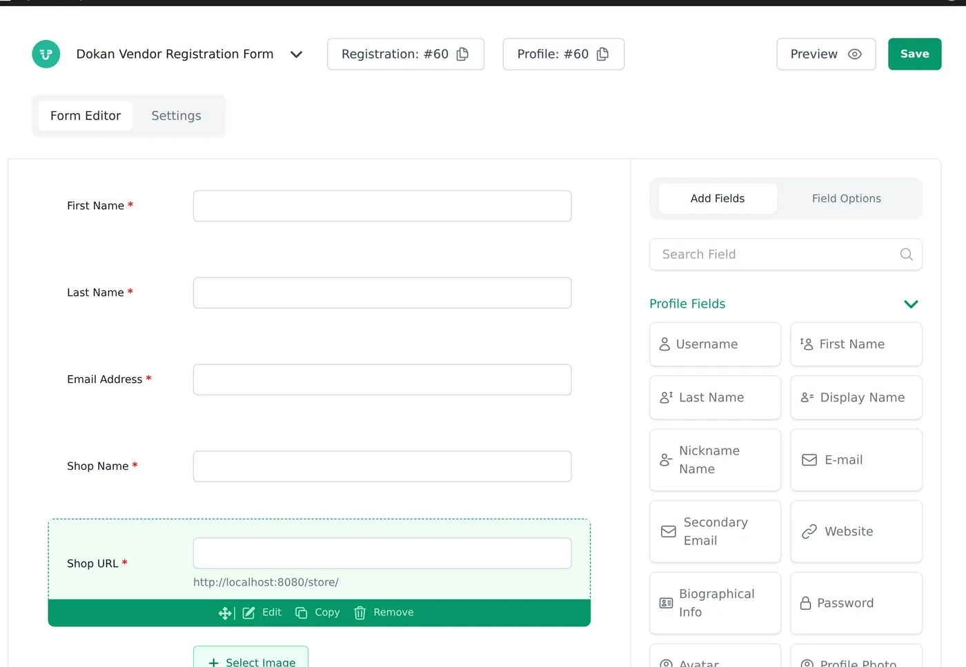966x667 pixels.
Task: Collapse the Profile Fields section chevron
Action: pyautogui.click(x=911, y=304)
